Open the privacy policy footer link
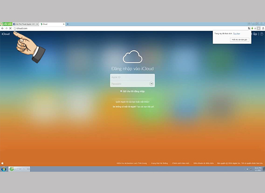This screenshot has height=193, width=265. [181, 164]
